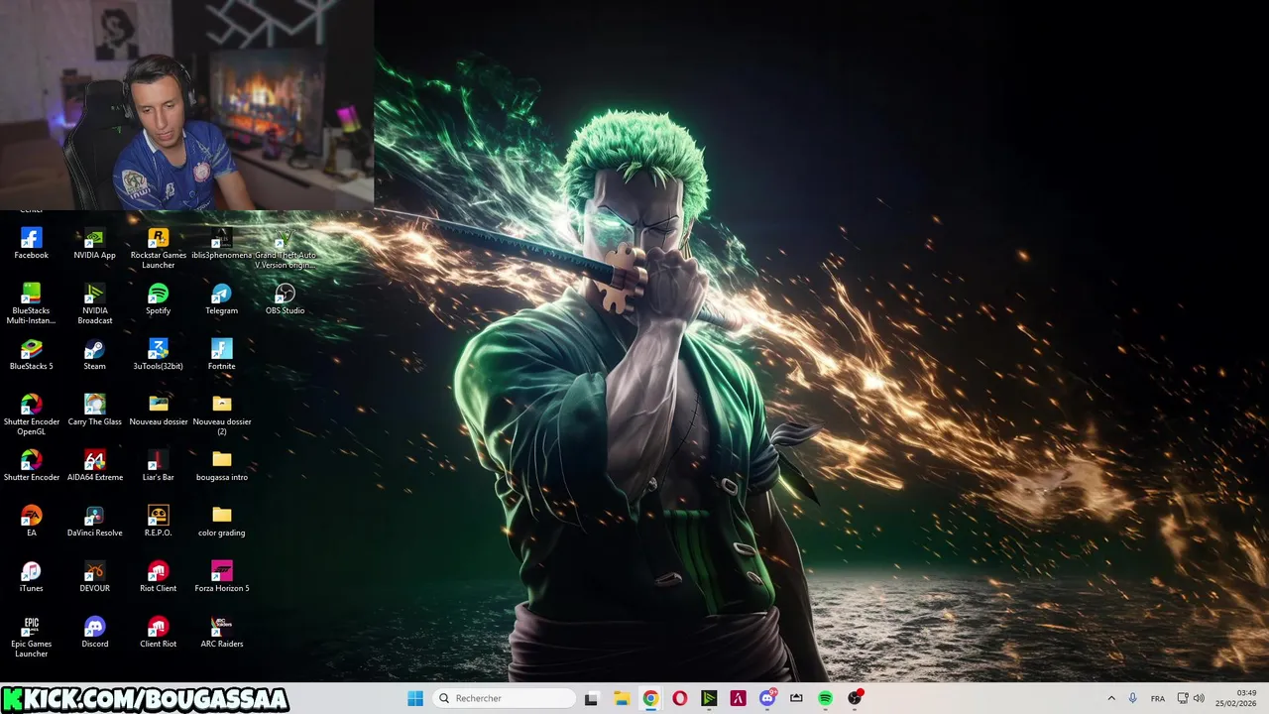This screenshot has height=714, width=1269.
Task: Expand the hidden system tray icons
Action: (x=1111, y=698)
